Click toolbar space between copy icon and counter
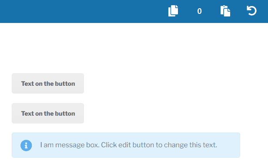This screenshot has height=162, width=268. tap(188, 11)
